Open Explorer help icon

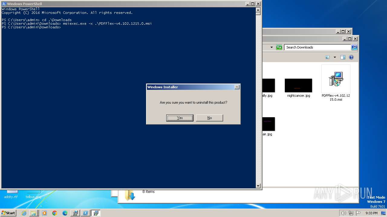[x=351, y=57]
